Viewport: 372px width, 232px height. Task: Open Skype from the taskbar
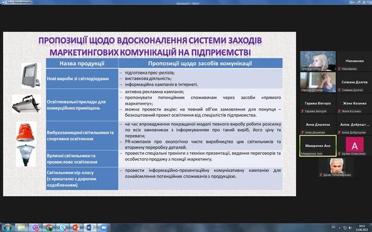[x=63, y=228]
